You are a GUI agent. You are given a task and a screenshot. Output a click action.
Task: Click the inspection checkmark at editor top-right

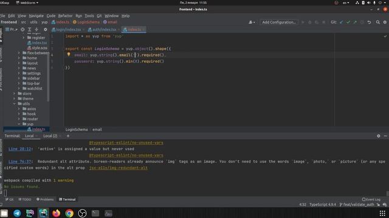point(385,36)
